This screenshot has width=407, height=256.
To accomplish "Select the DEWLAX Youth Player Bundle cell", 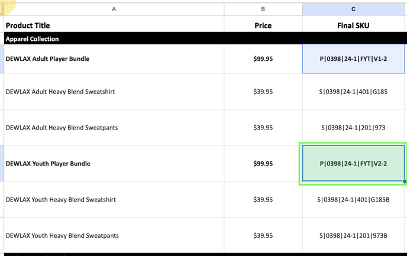I will [x=114, y=164].
